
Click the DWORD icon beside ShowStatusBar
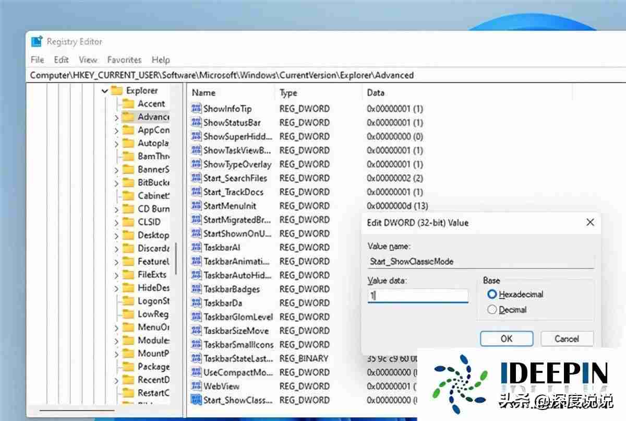pos(196,123)
